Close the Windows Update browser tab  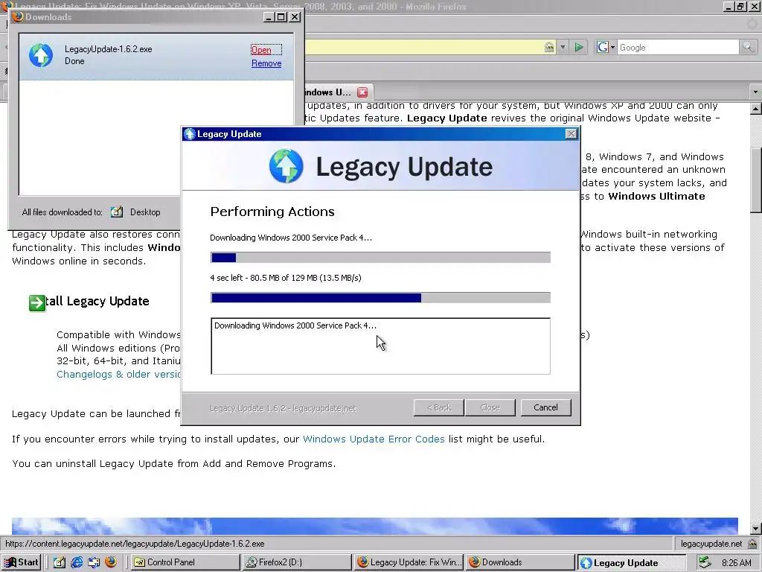click(362, 92)
